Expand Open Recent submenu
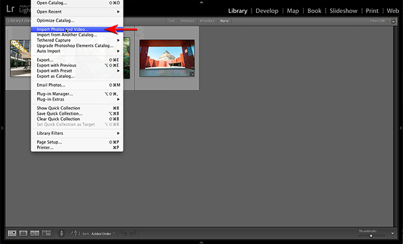The image size is (403, 244). point(77,12)
